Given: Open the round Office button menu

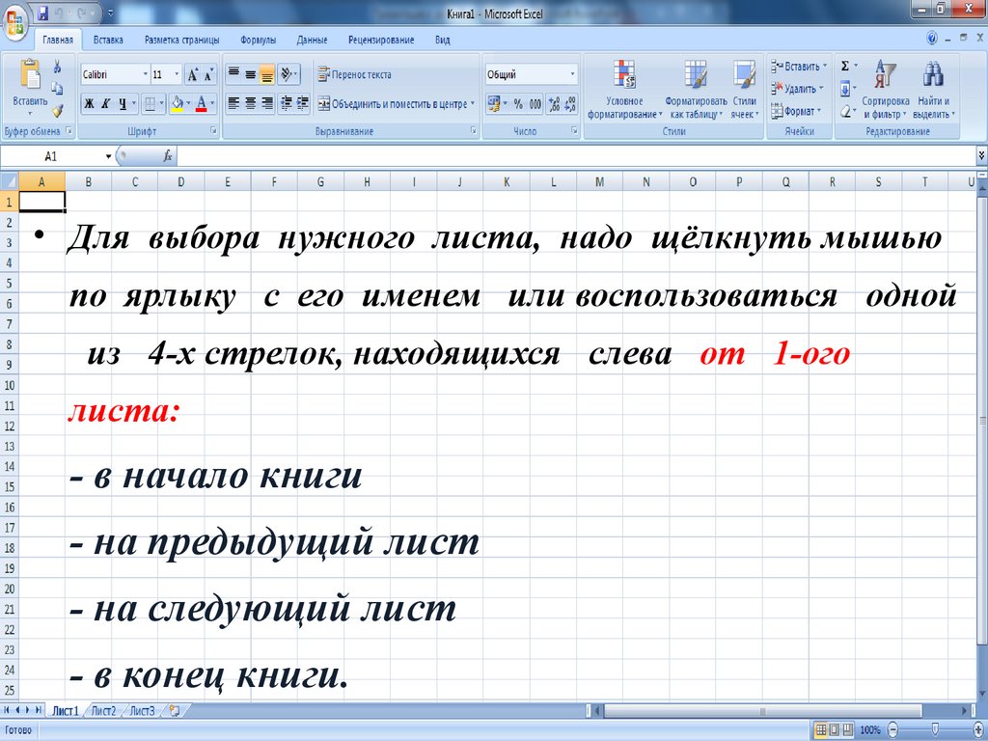Looking at the screenshot, I should click(14, 23).
